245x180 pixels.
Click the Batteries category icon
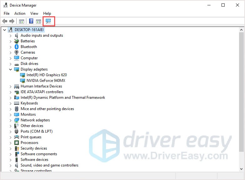(16, 41)
